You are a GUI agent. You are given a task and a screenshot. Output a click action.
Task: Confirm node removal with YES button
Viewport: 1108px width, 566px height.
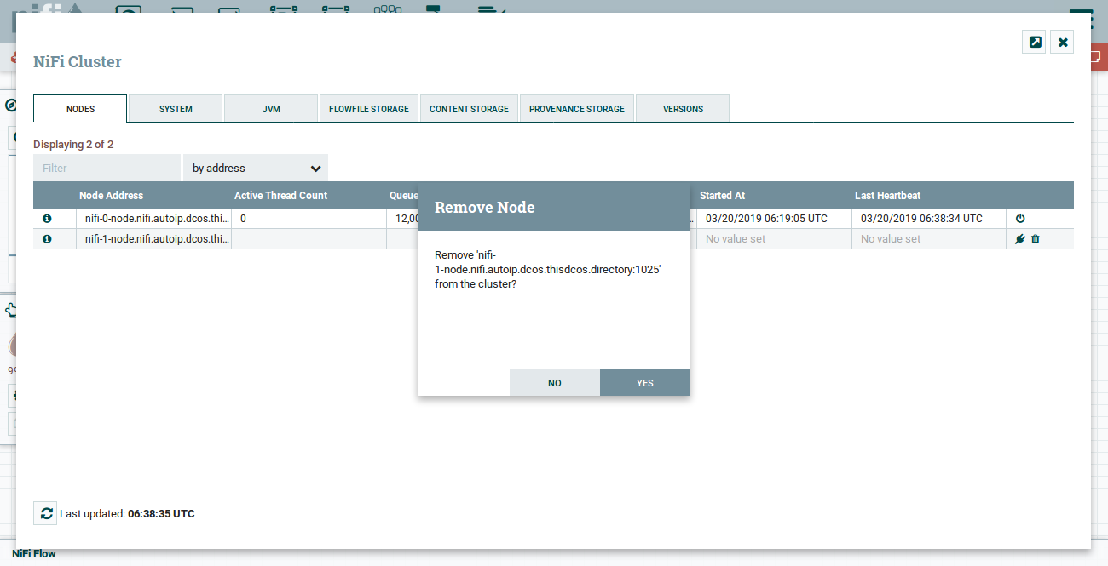[x=645, y=382]
